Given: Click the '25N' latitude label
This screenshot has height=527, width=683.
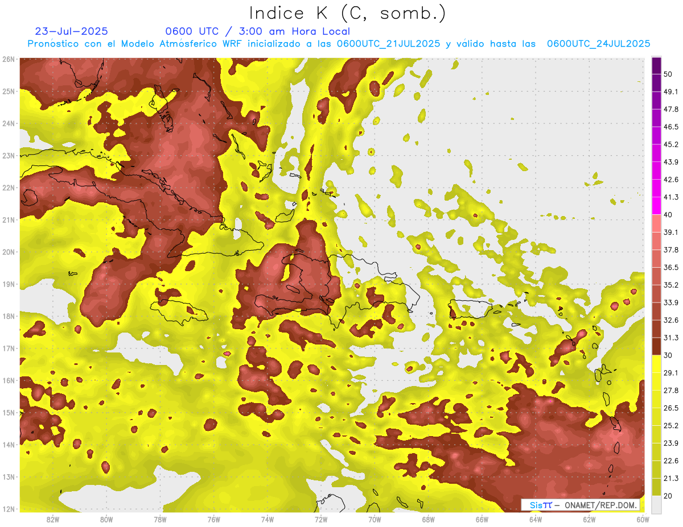Looking at the screenshot, I should 9,91.
